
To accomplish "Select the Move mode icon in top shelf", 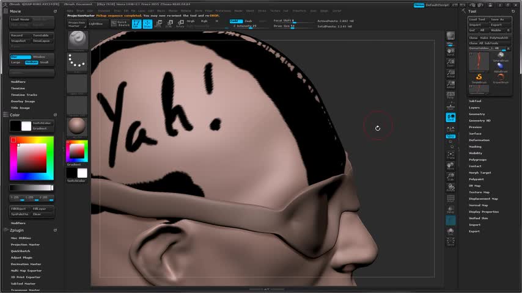I will pos(158,24).
